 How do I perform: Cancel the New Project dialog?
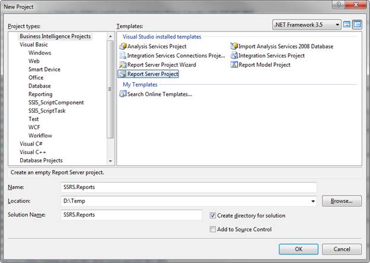pos(342,249)
